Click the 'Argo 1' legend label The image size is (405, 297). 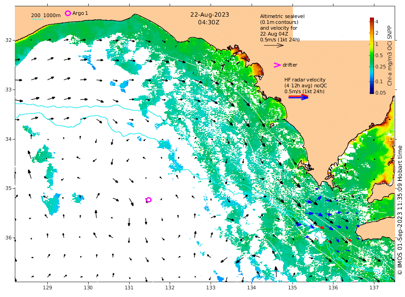[80, 13]
